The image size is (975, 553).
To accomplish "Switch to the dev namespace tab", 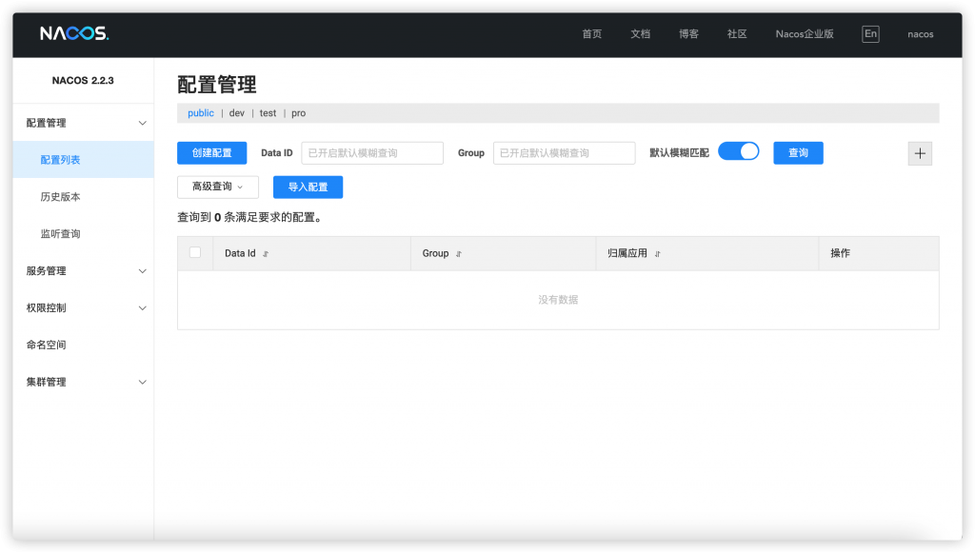I will click(237, 113).
